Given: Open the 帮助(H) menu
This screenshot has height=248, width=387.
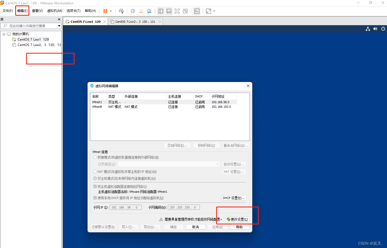Looking at the screenshot, I should pos(90,11).
